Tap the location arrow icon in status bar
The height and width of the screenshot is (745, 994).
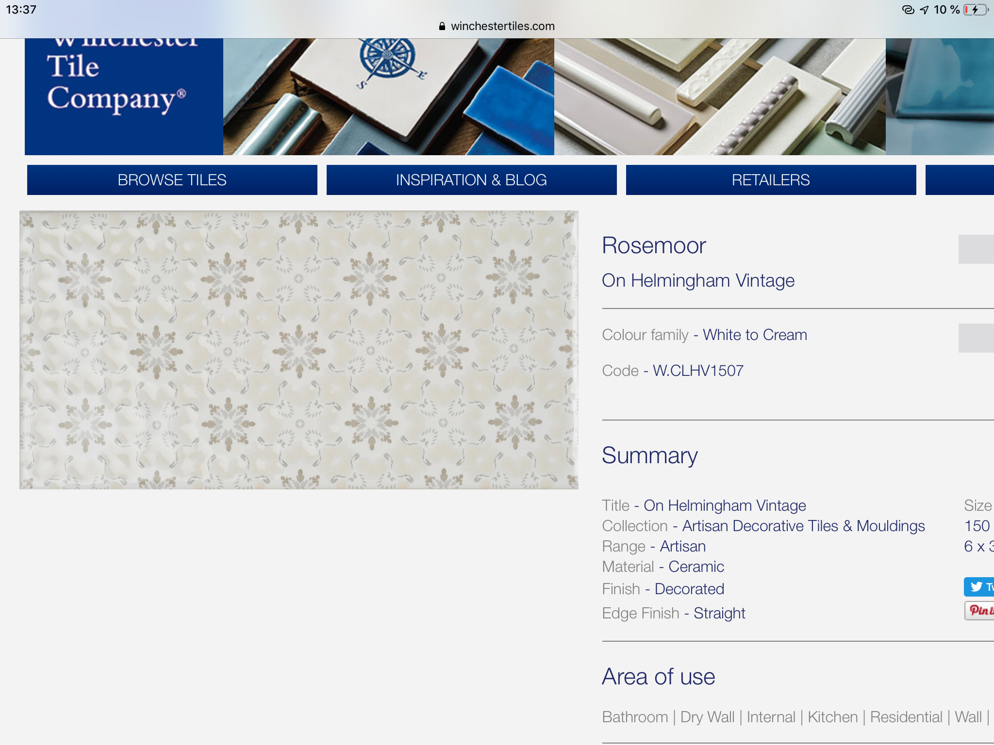click(924, 10)
